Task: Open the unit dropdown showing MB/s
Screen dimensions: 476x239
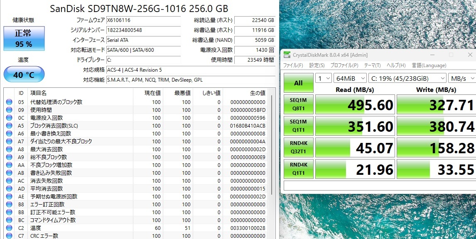Action: point(462,78)
